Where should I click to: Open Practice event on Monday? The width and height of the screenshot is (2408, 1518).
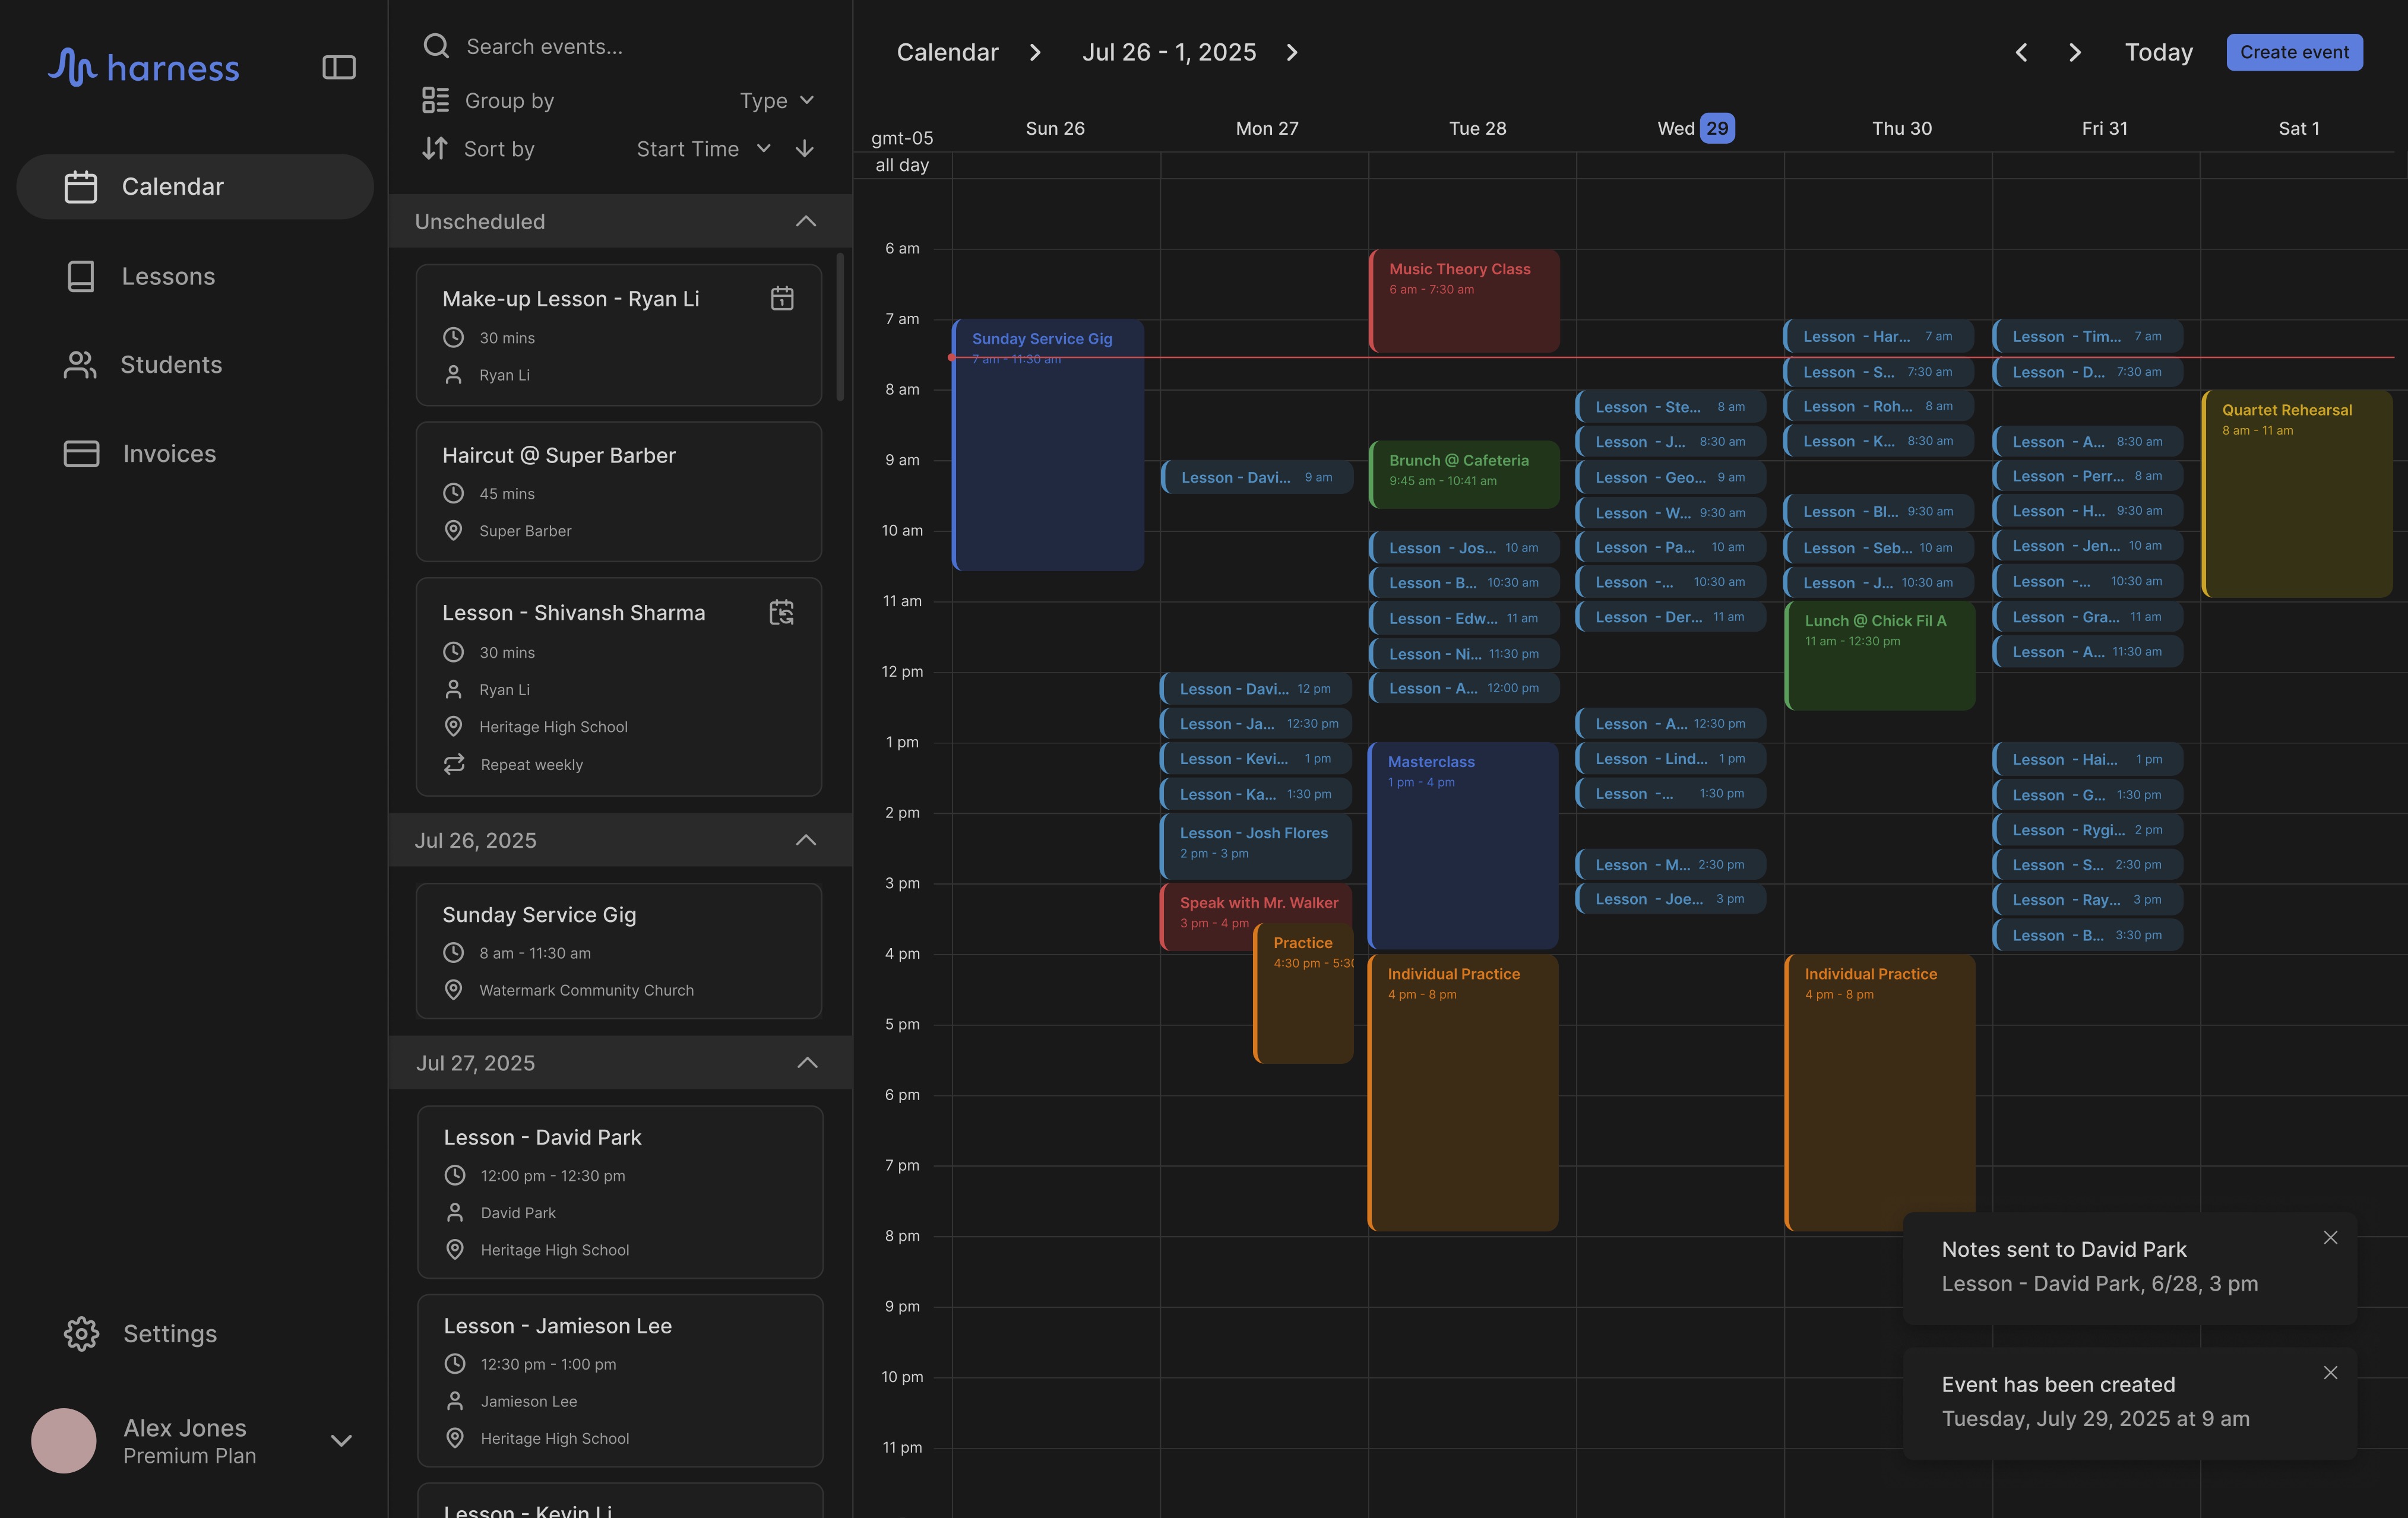[1304, 993]
